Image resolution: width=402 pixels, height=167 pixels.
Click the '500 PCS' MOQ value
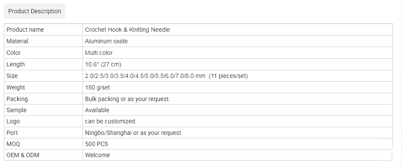pos(97,144)
